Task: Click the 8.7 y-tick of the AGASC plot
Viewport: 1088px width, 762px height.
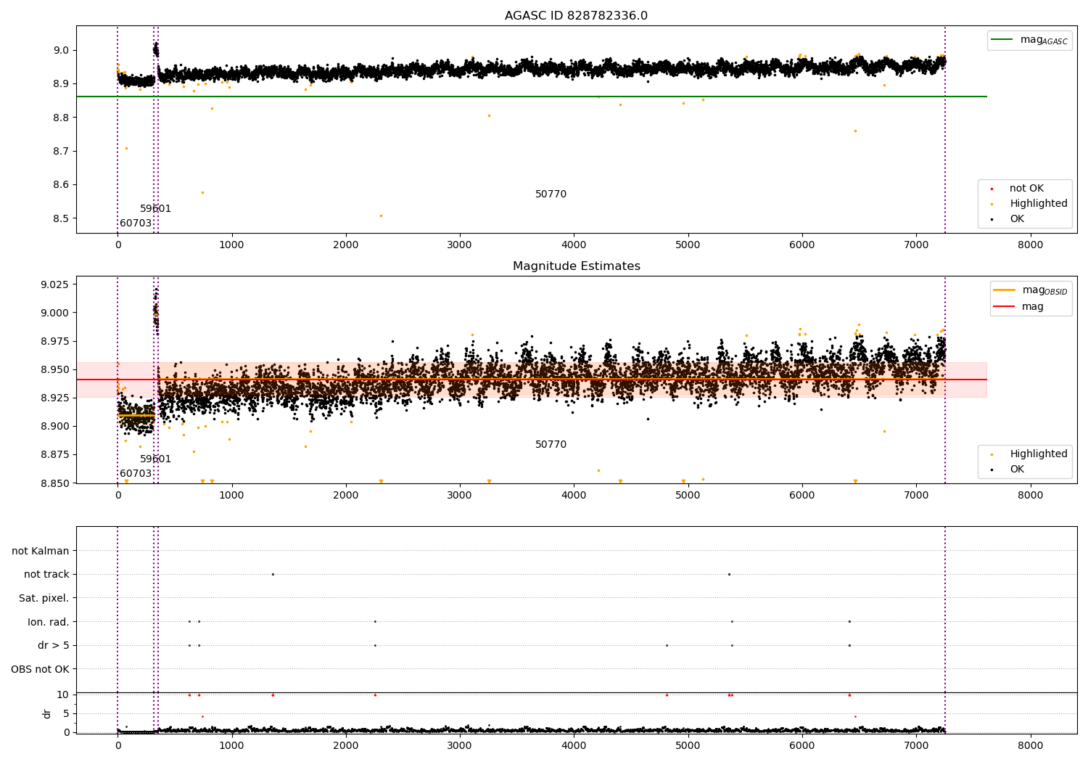Action: click(x=62, y=152)
